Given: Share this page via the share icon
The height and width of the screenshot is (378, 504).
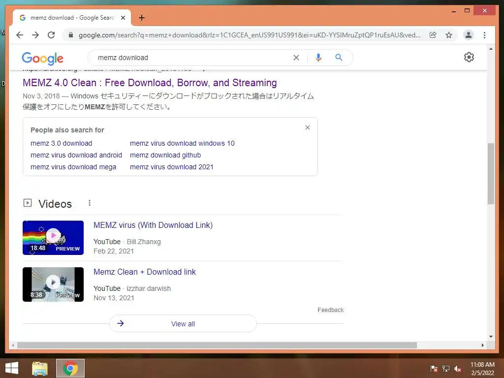Looking at the screenshot, I should pyautogui.click(x=433, y=35).
